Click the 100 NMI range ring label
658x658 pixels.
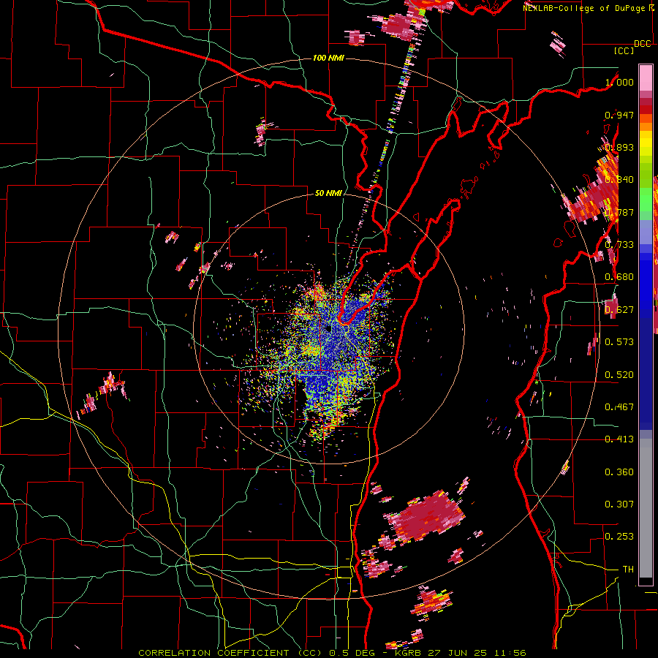328,58
